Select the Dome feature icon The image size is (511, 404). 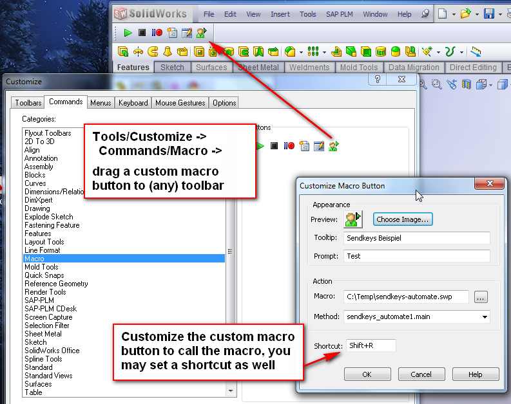tap(395, 51)
